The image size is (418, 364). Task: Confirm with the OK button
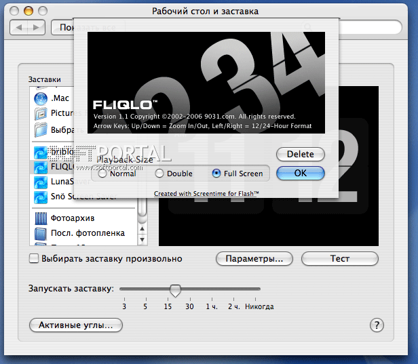point(301,174)
